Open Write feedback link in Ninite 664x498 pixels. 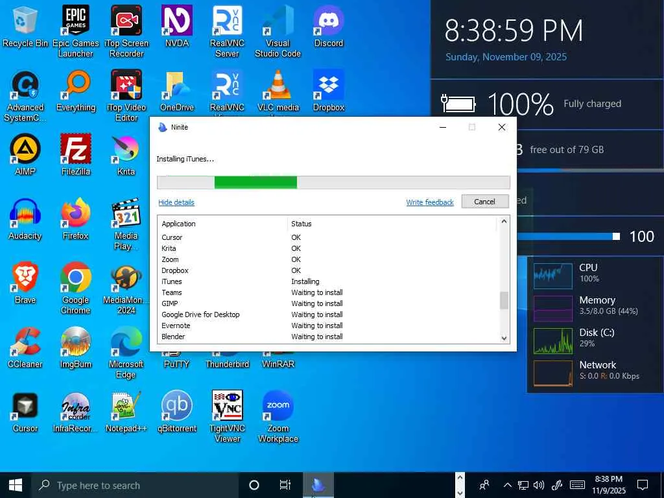pyautogui.click(x=430, y=202)
